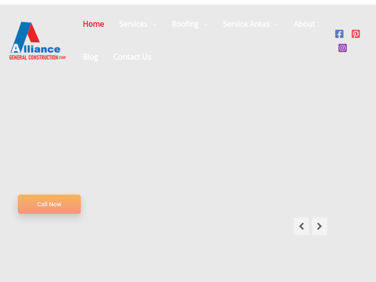Screen dimensions: 376x282
Task: Open the Facebook page icon
Action: (339, 34)
